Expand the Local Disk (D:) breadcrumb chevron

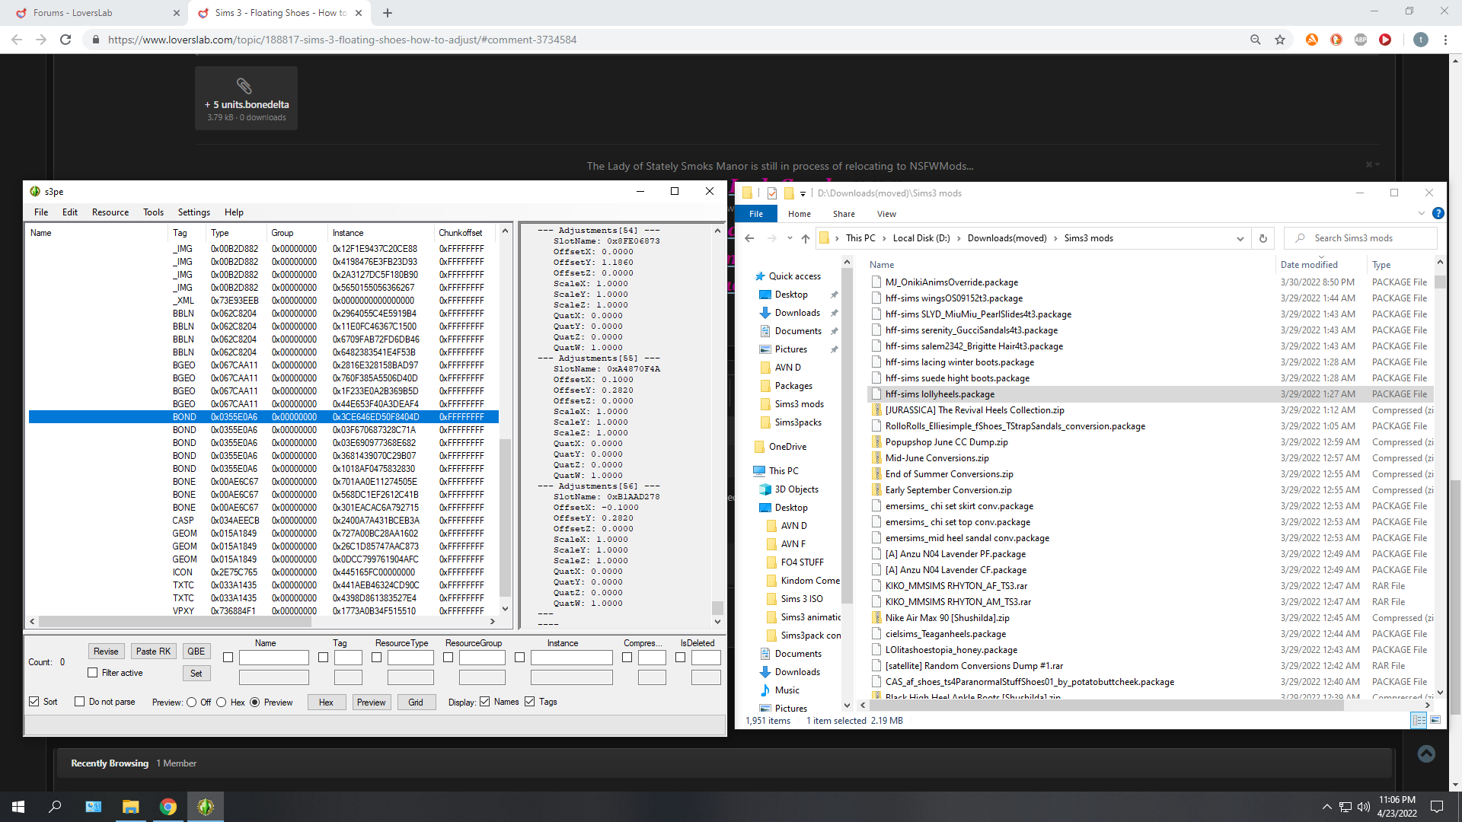click(x=959, y=238)
